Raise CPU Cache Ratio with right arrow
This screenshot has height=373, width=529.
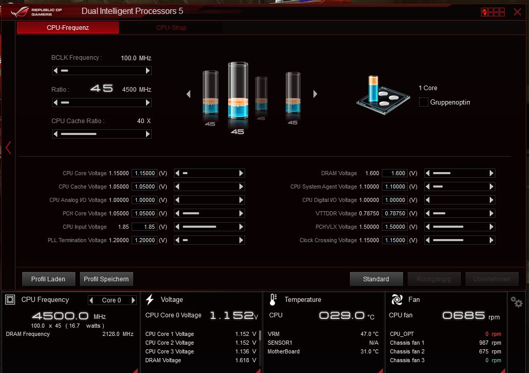tap(148, 134)
